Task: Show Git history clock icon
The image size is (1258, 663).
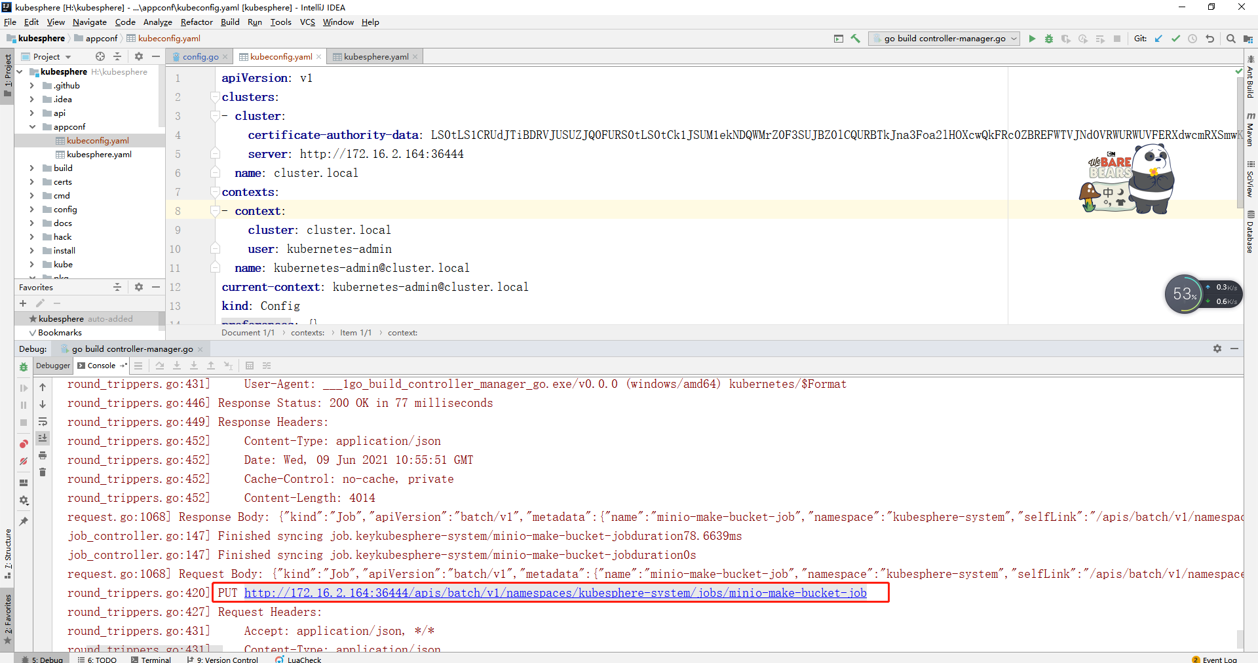Action: 1192,39
